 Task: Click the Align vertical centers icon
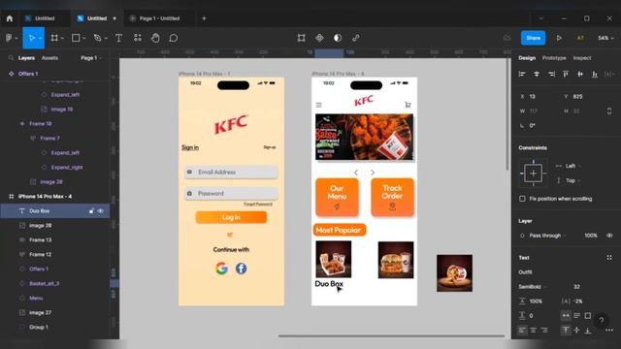(x=580, y=74)
